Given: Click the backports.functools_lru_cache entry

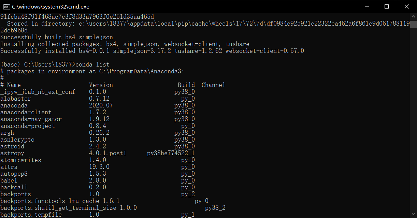Looking at the screenshot, I should (x=50, y=201).
